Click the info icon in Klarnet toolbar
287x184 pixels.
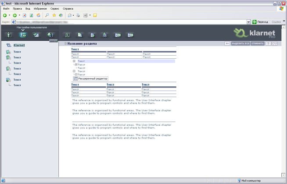click(9, 35)
